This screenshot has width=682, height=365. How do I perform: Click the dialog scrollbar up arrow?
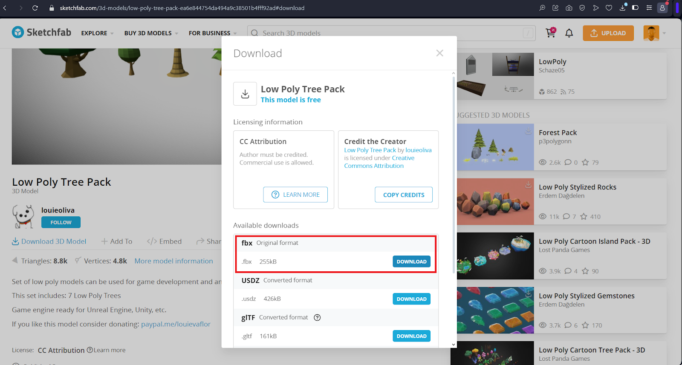coord(453,73)
